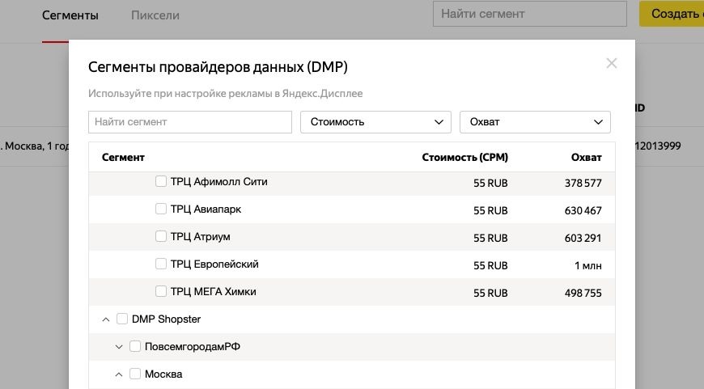Image resolution: width=704 pixels, height=389 pixels.
Task: Select the ТРЦ Авиапарк label
Action: (x=206, y=209)
